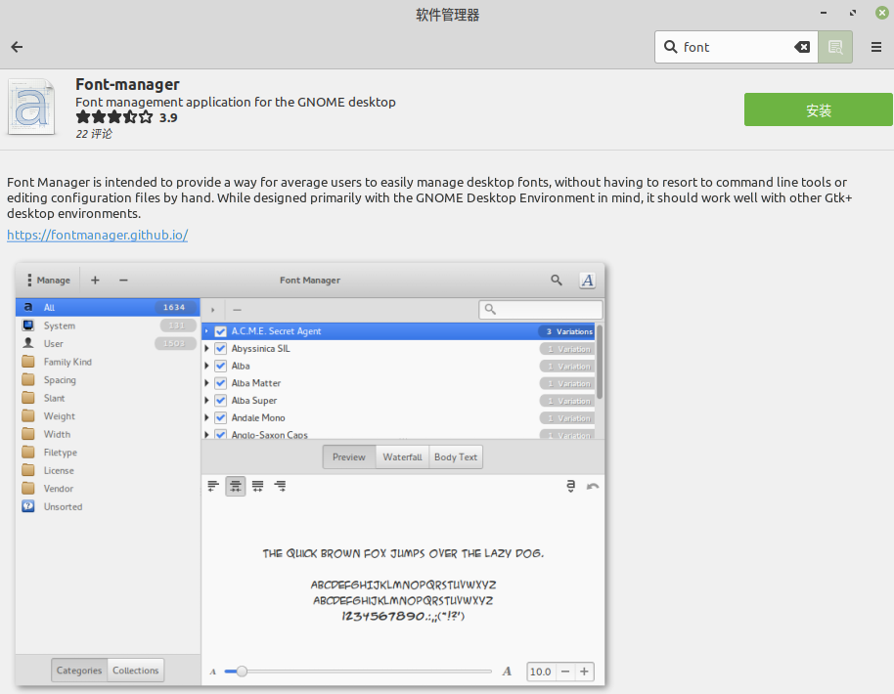Align preview text right

click(280, 486)
